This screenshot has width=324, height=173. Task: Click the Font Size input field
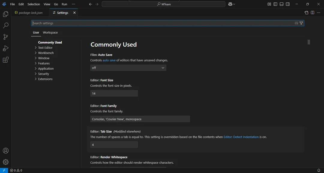[x=114, y=93]
